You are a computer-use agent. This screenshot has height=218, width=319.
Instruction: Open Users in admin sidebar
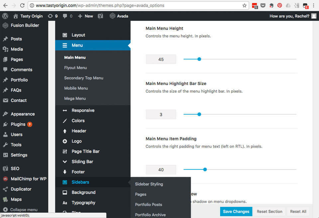24,135
